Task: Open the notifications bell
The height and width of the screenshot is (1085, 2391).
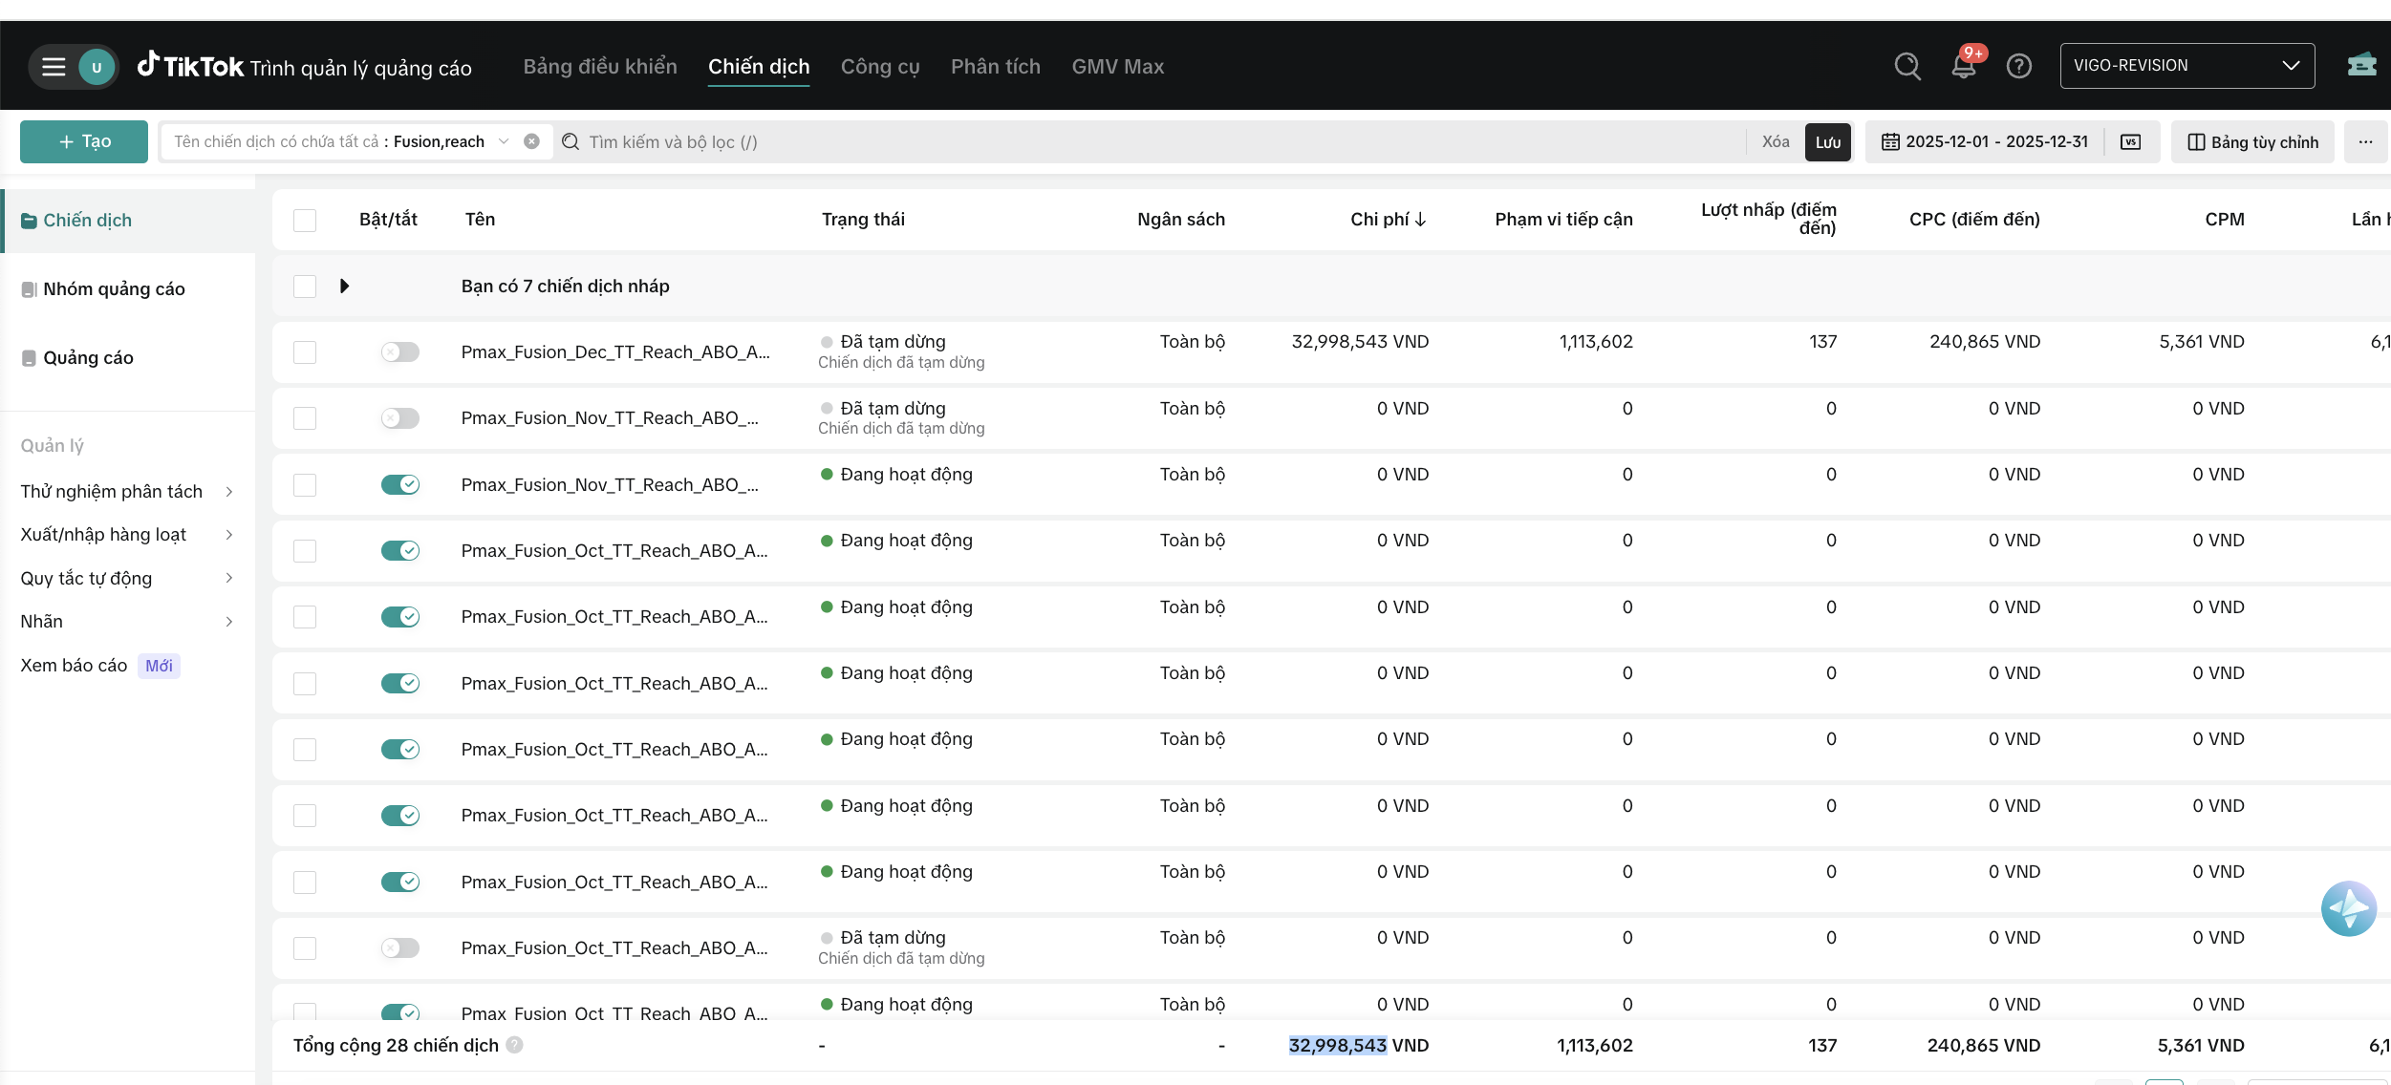Action: pos(1964,66)
